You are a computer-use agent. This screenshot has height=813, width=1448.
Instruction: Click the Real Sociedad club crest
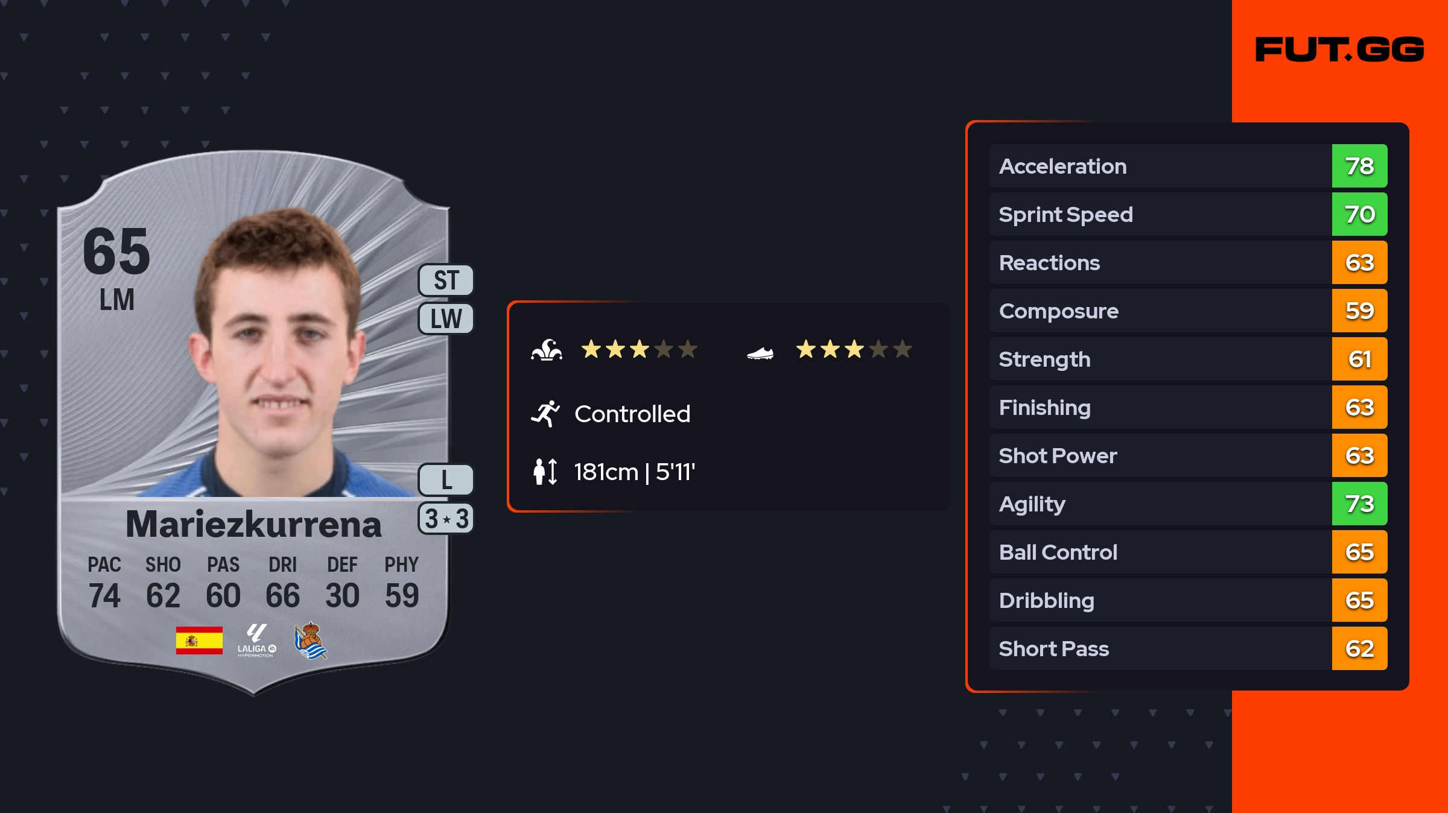pos(311,641)
